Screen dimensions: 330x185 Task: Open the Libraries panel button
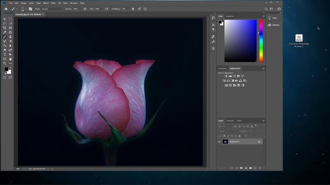pyautogui.click(x=274, y=25)
